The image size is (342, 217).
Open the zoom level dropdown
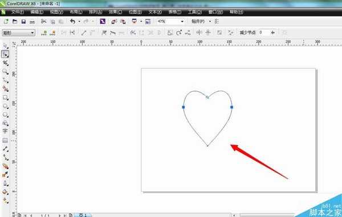(182, 21)
